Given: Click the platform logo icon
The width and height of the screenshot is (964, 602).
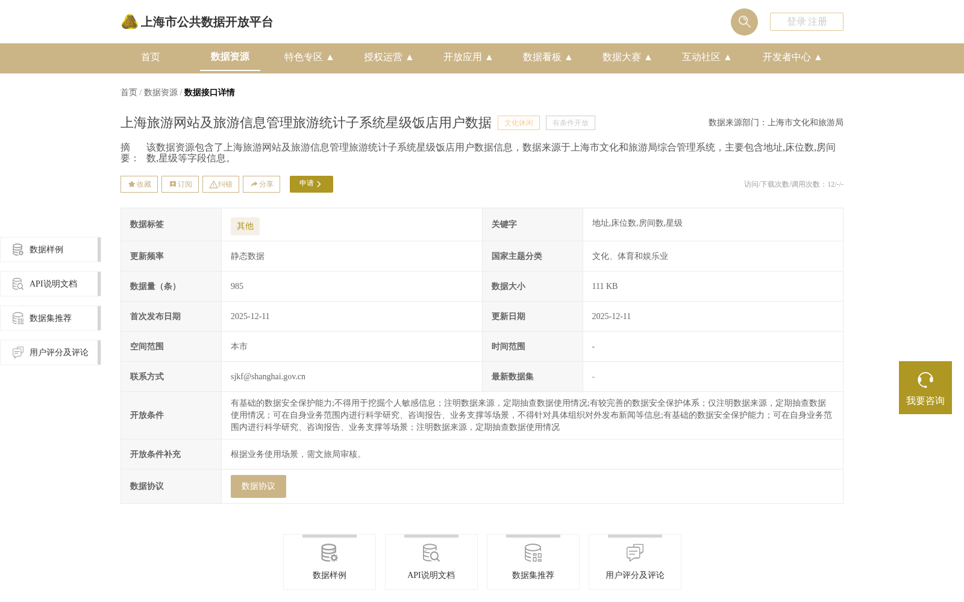Looking at the screenshot, I should pyautogui.click(x=130, y=22).
